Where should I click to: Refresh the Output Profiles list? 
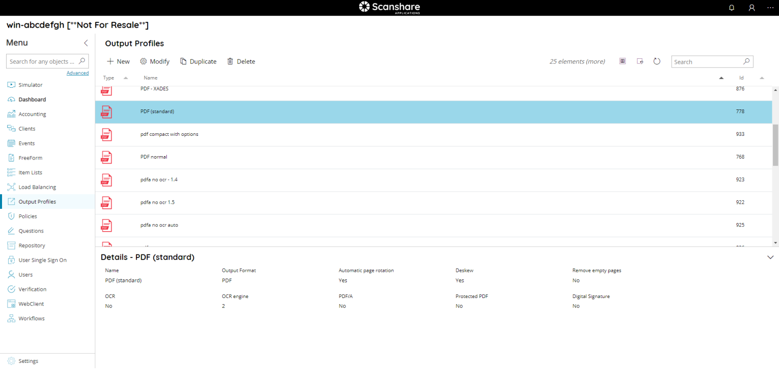(x=657, y=61)
